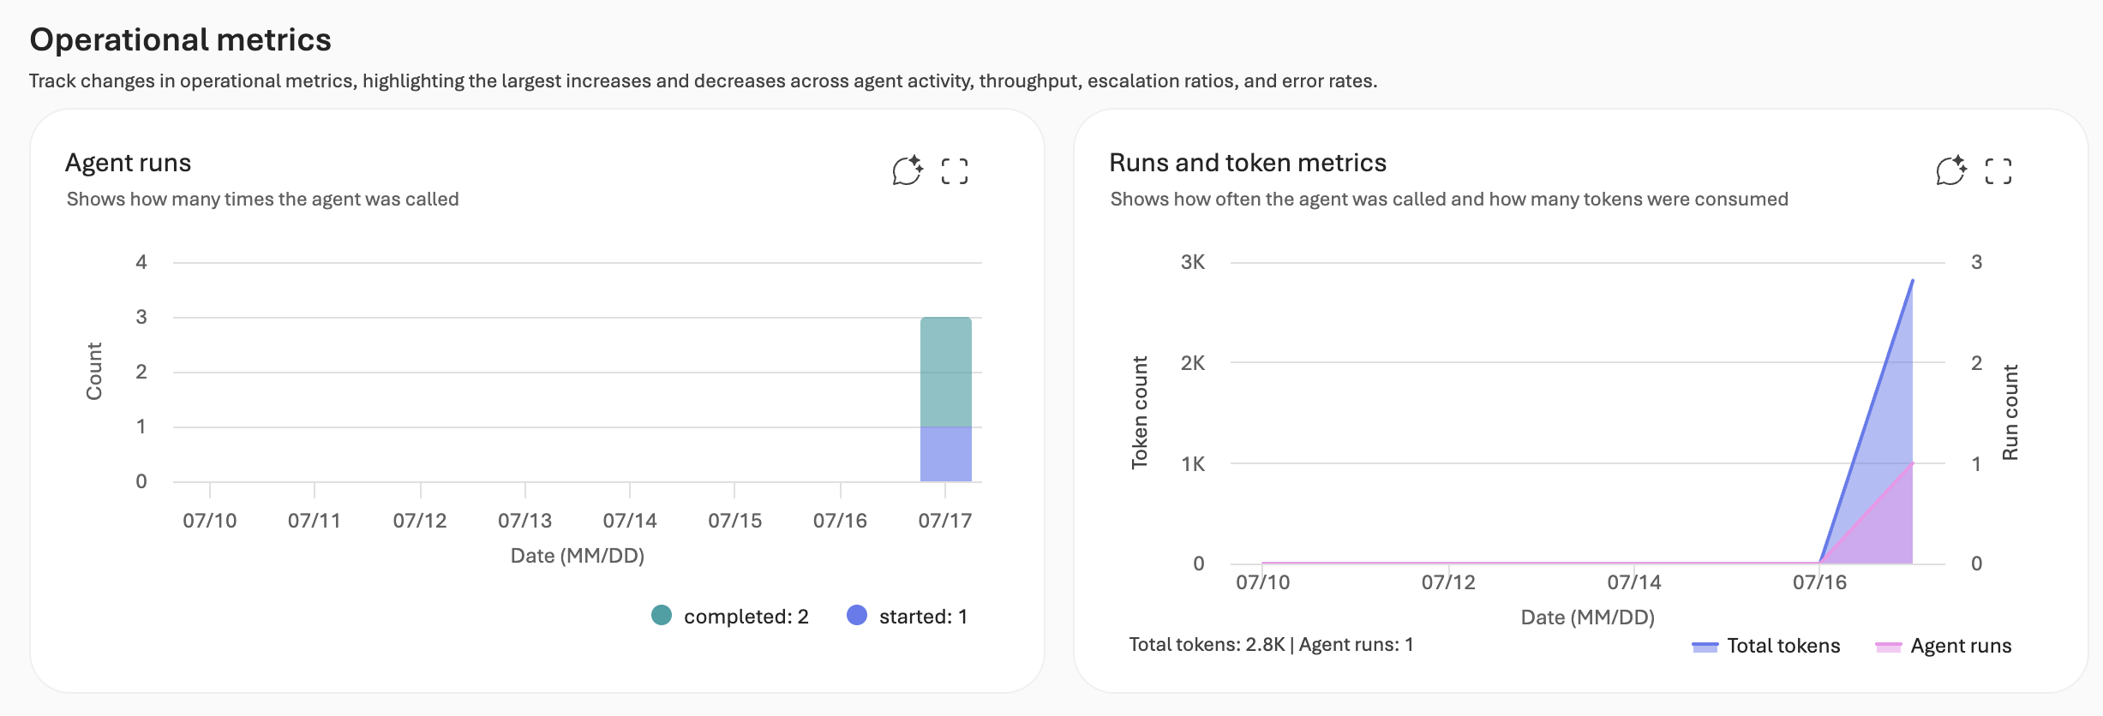Click the Agent runs card title
2103x716 pixels.
(129, 163)
